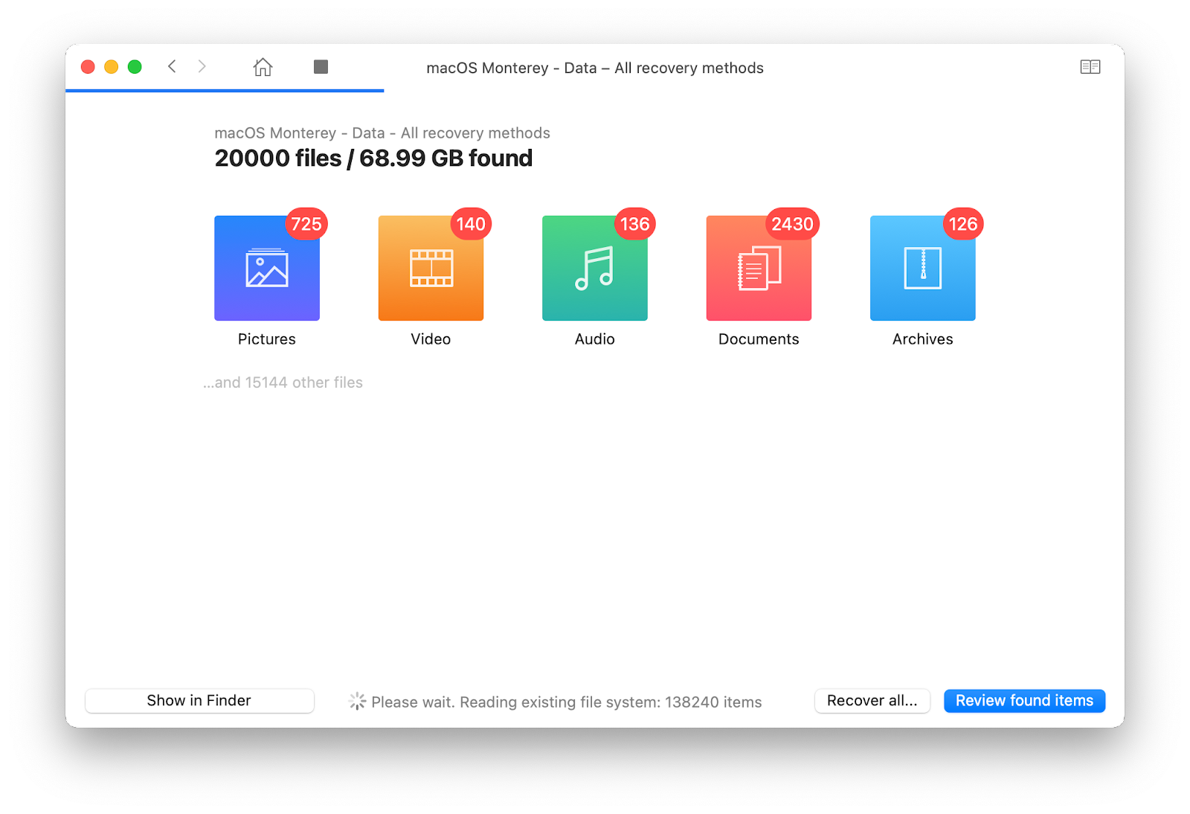Click the Archives label
This screenshot has height=814, width=1190.
923,339
